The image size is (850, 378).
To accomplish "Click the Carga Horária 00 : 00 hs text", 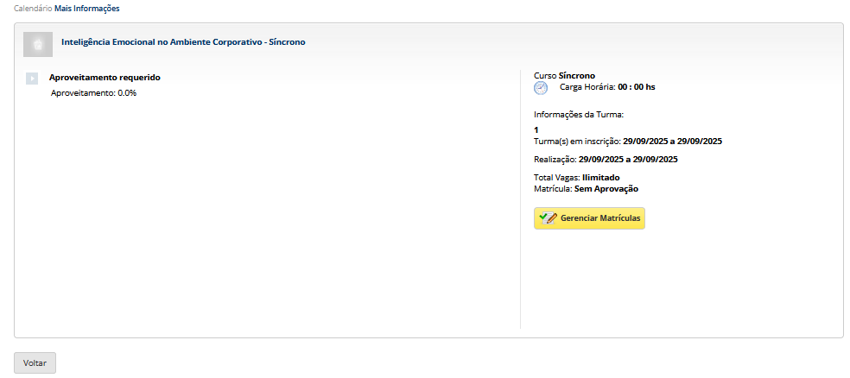I will 607,87.
